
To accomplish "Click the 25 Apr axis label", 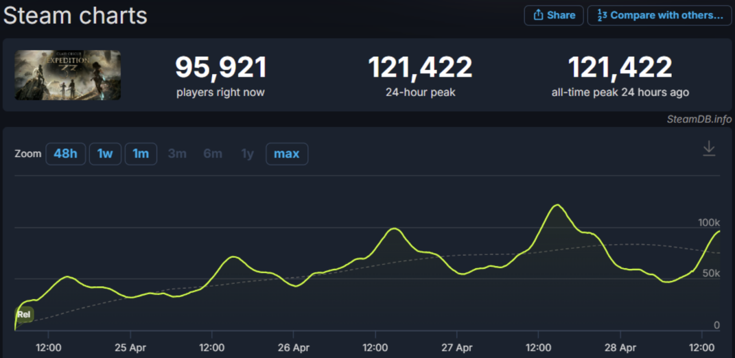I will [x=130, y=348].
